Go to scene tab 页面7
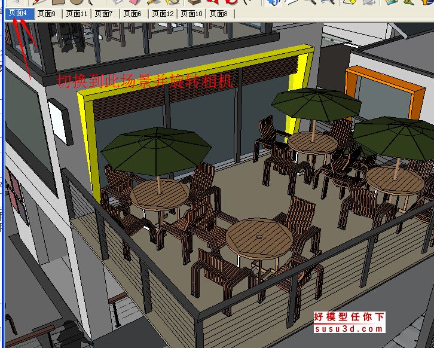 pos(105,14)
